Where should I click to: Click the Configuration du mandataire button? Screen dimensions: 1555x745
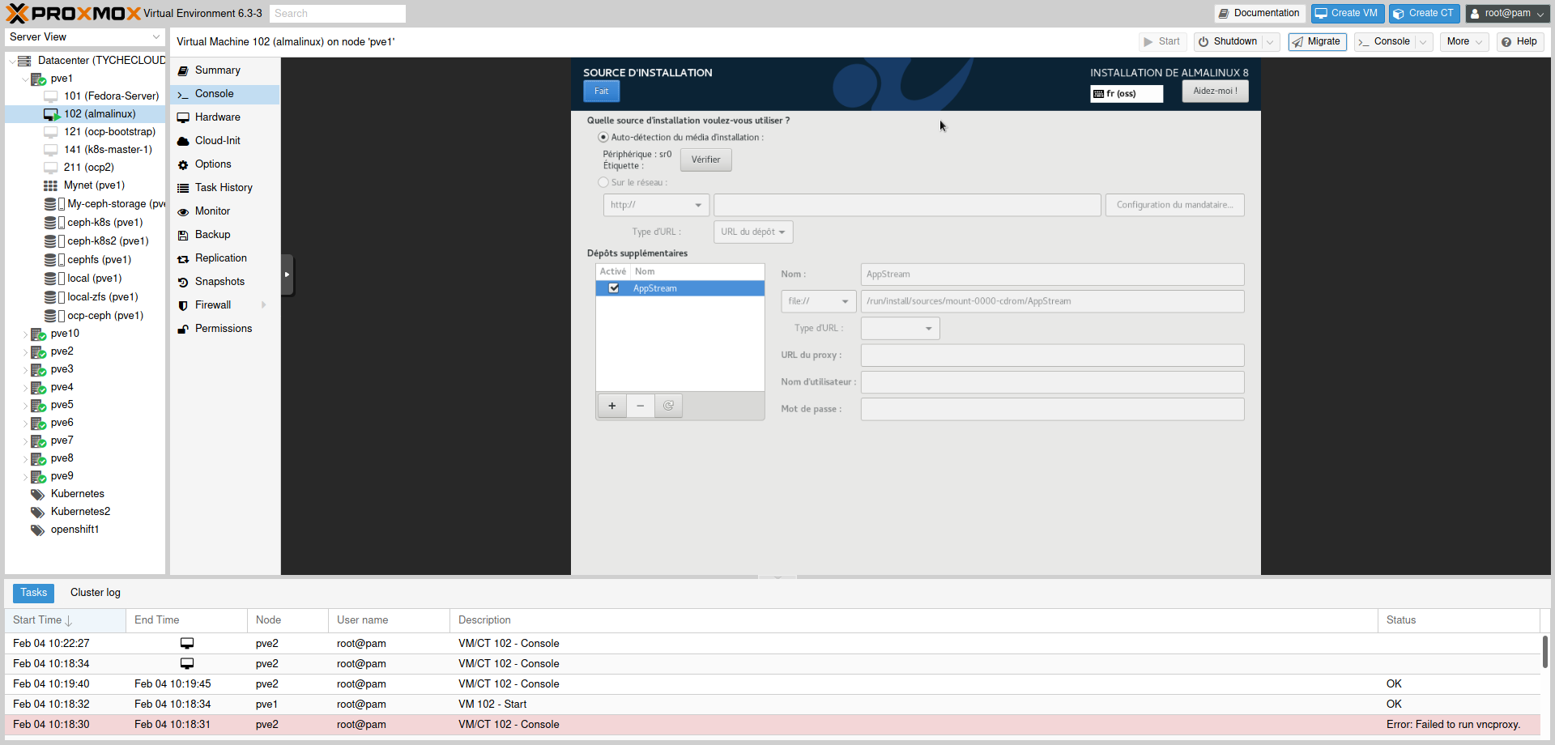point(1174,205)
